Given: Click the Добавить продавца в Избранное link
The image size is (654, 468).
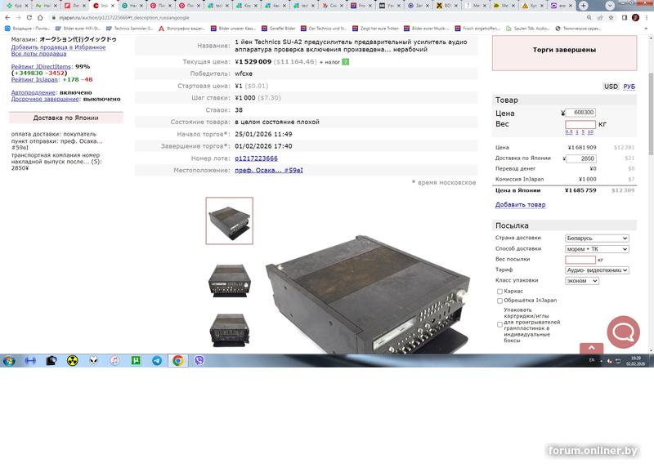Looking at the screenshot, I should pyautogui.click(x=58, y=47).
